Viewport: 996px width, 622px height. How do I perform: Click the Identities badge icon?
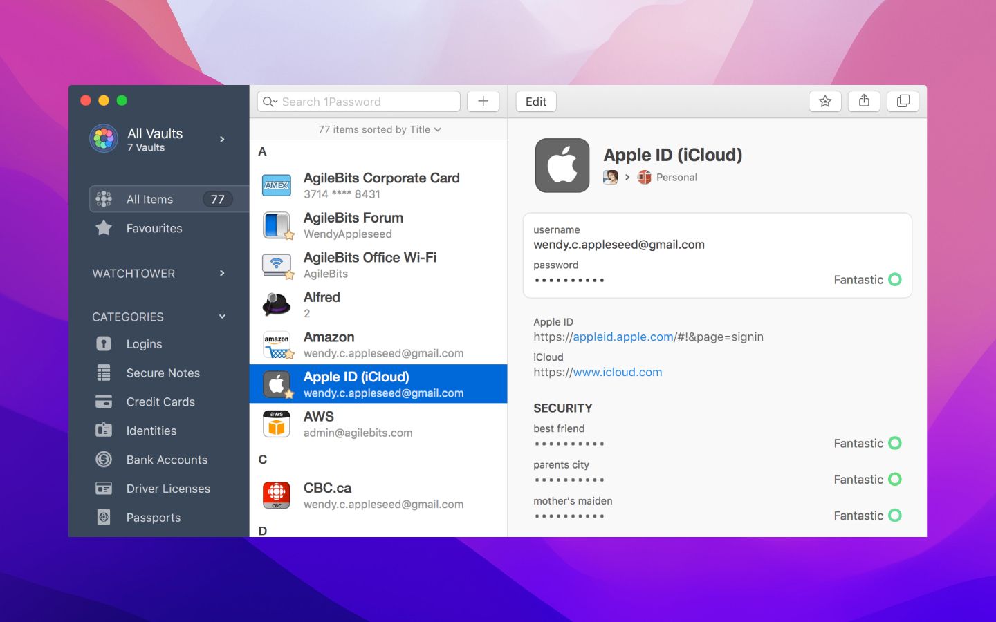104,431
